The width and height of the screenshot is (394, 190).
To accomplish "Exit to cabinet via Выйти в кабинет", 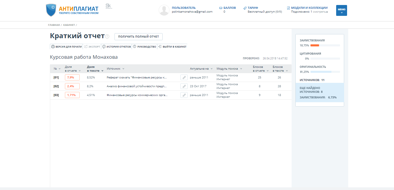I will (x=172, y=47).
